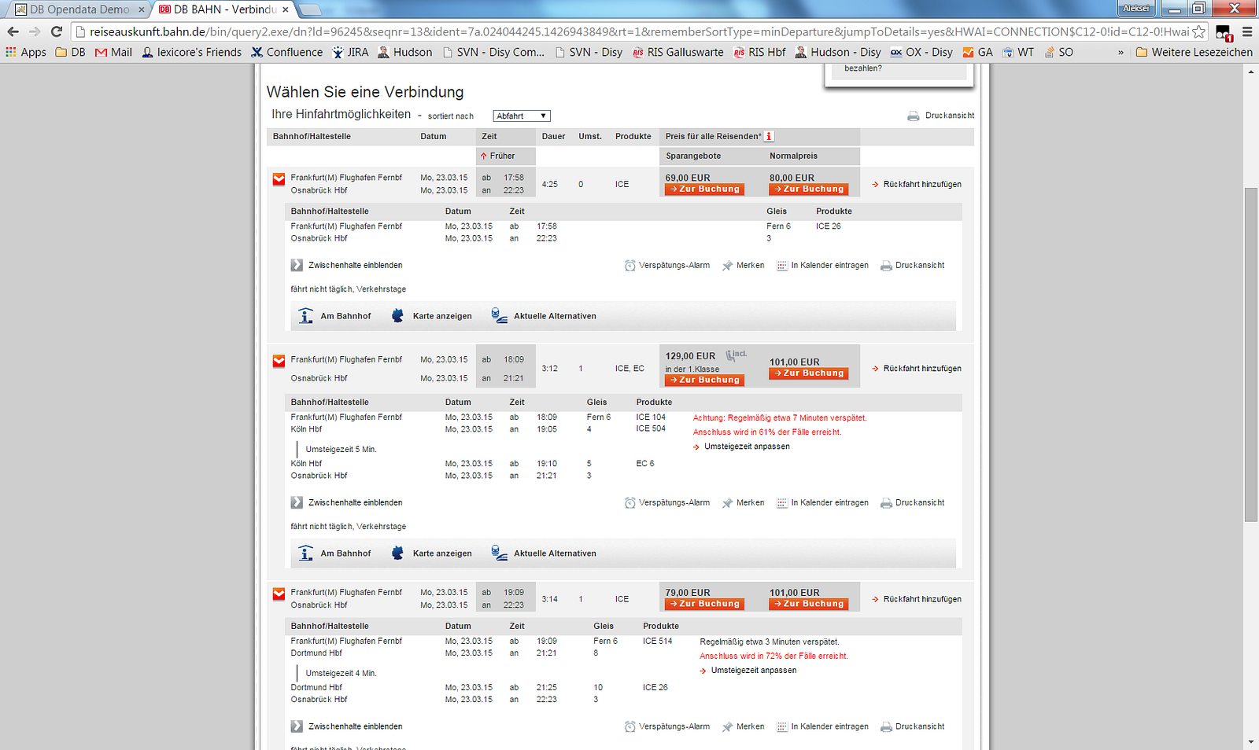Click the printer icon at top Druckansicht
This screenshot has height=750, width=1259.
[913, 116]
